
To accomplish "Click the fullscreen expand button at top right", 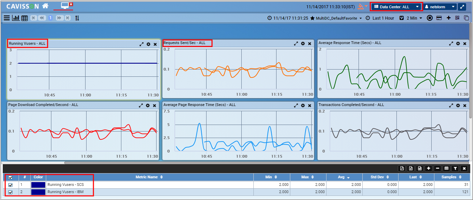I will (x=462, y=7).
